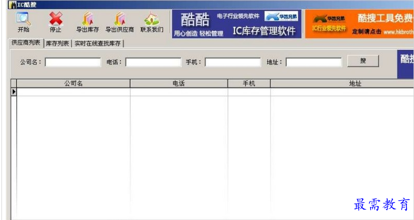This screenshot has width=414, height=220.
Task: Click the table's top-left select-all corner
Action: coord(14,84)
